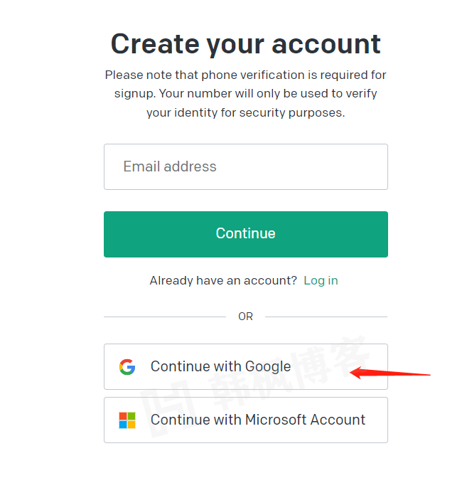The image size is (467, 478).
Task: Click the phone verification notice text
Action: [246, 94]
